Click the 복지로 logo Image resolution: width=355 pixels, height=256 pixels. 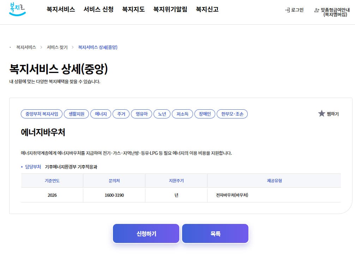(17, 9)
